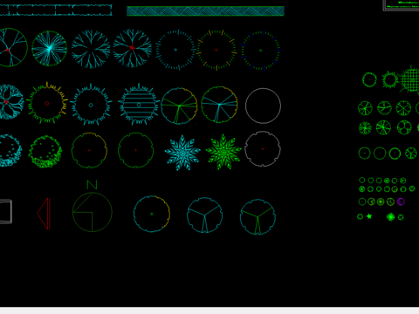Pick the cyan spiky tree with small center circle
This screenshot has width=419, height=314.
point(91,105)
